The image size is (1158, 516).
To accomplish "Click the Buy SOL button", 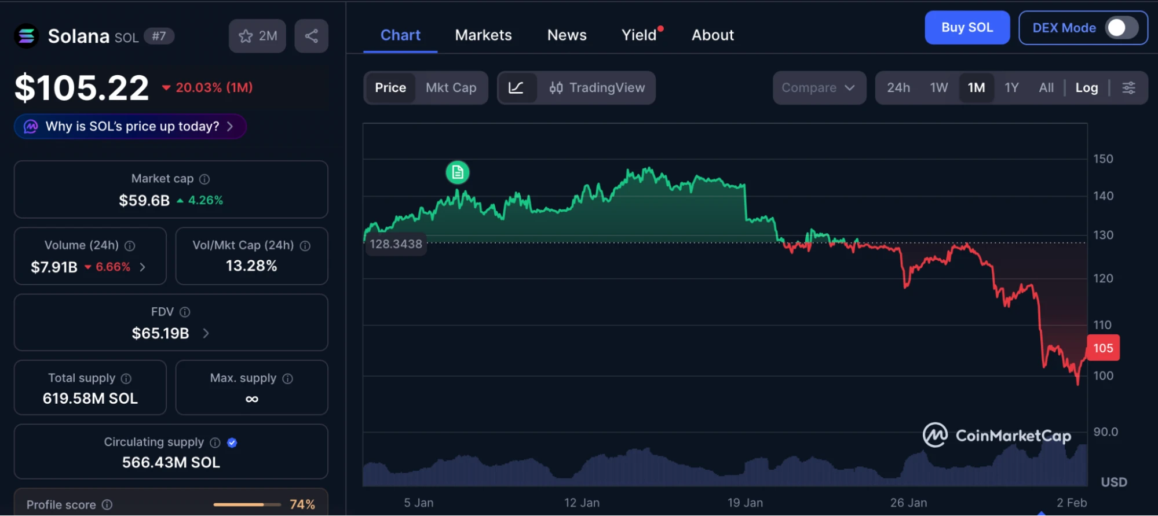I will coord(966,28).
